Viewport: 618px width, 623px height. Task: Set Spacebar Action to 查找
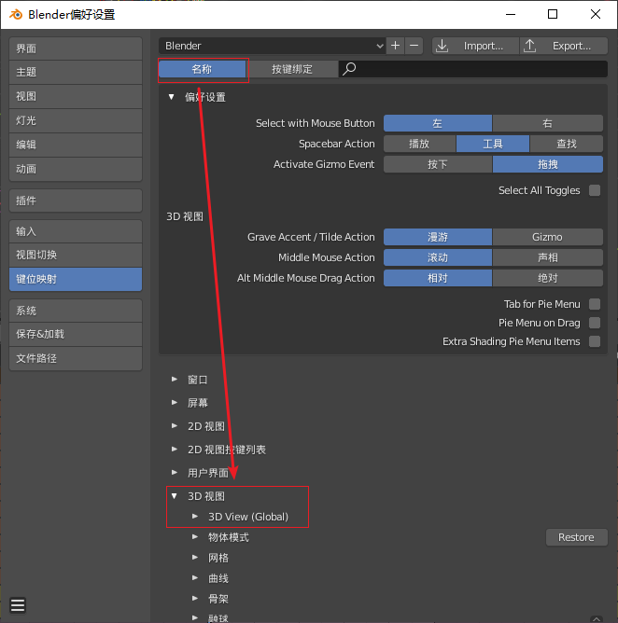tap(567, 144)
